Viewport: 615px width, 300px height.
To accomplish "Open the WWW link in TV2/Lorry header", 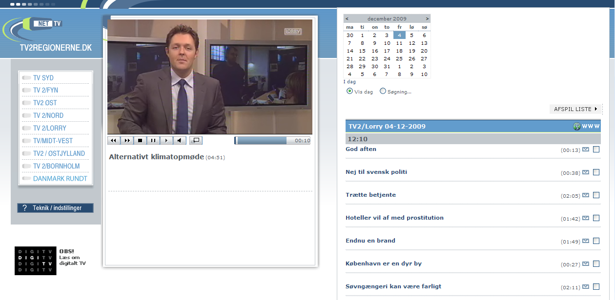I will click(x=591, y=127).
